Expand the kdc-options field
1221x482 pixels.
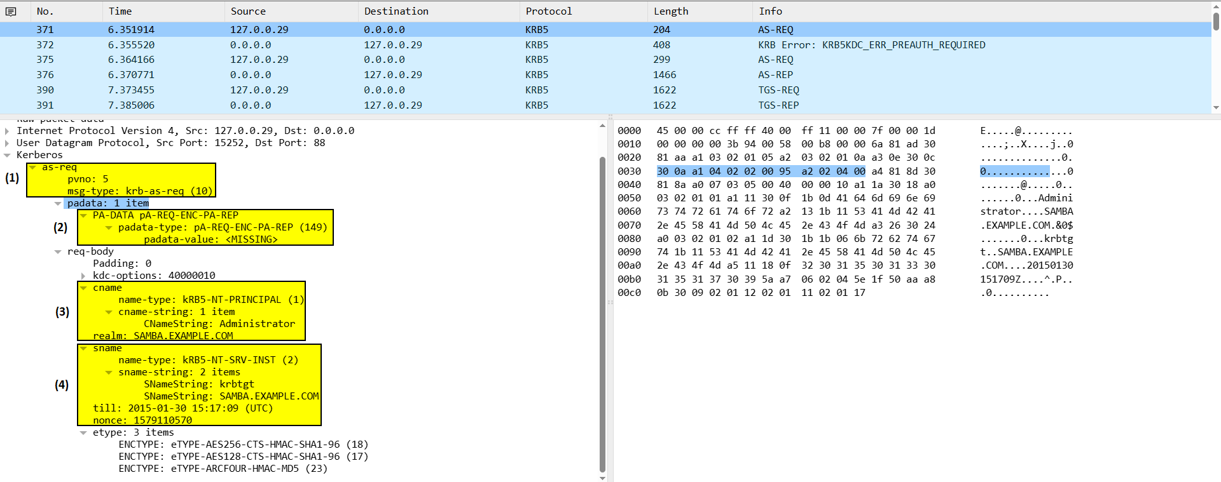[x=83, y=276]
